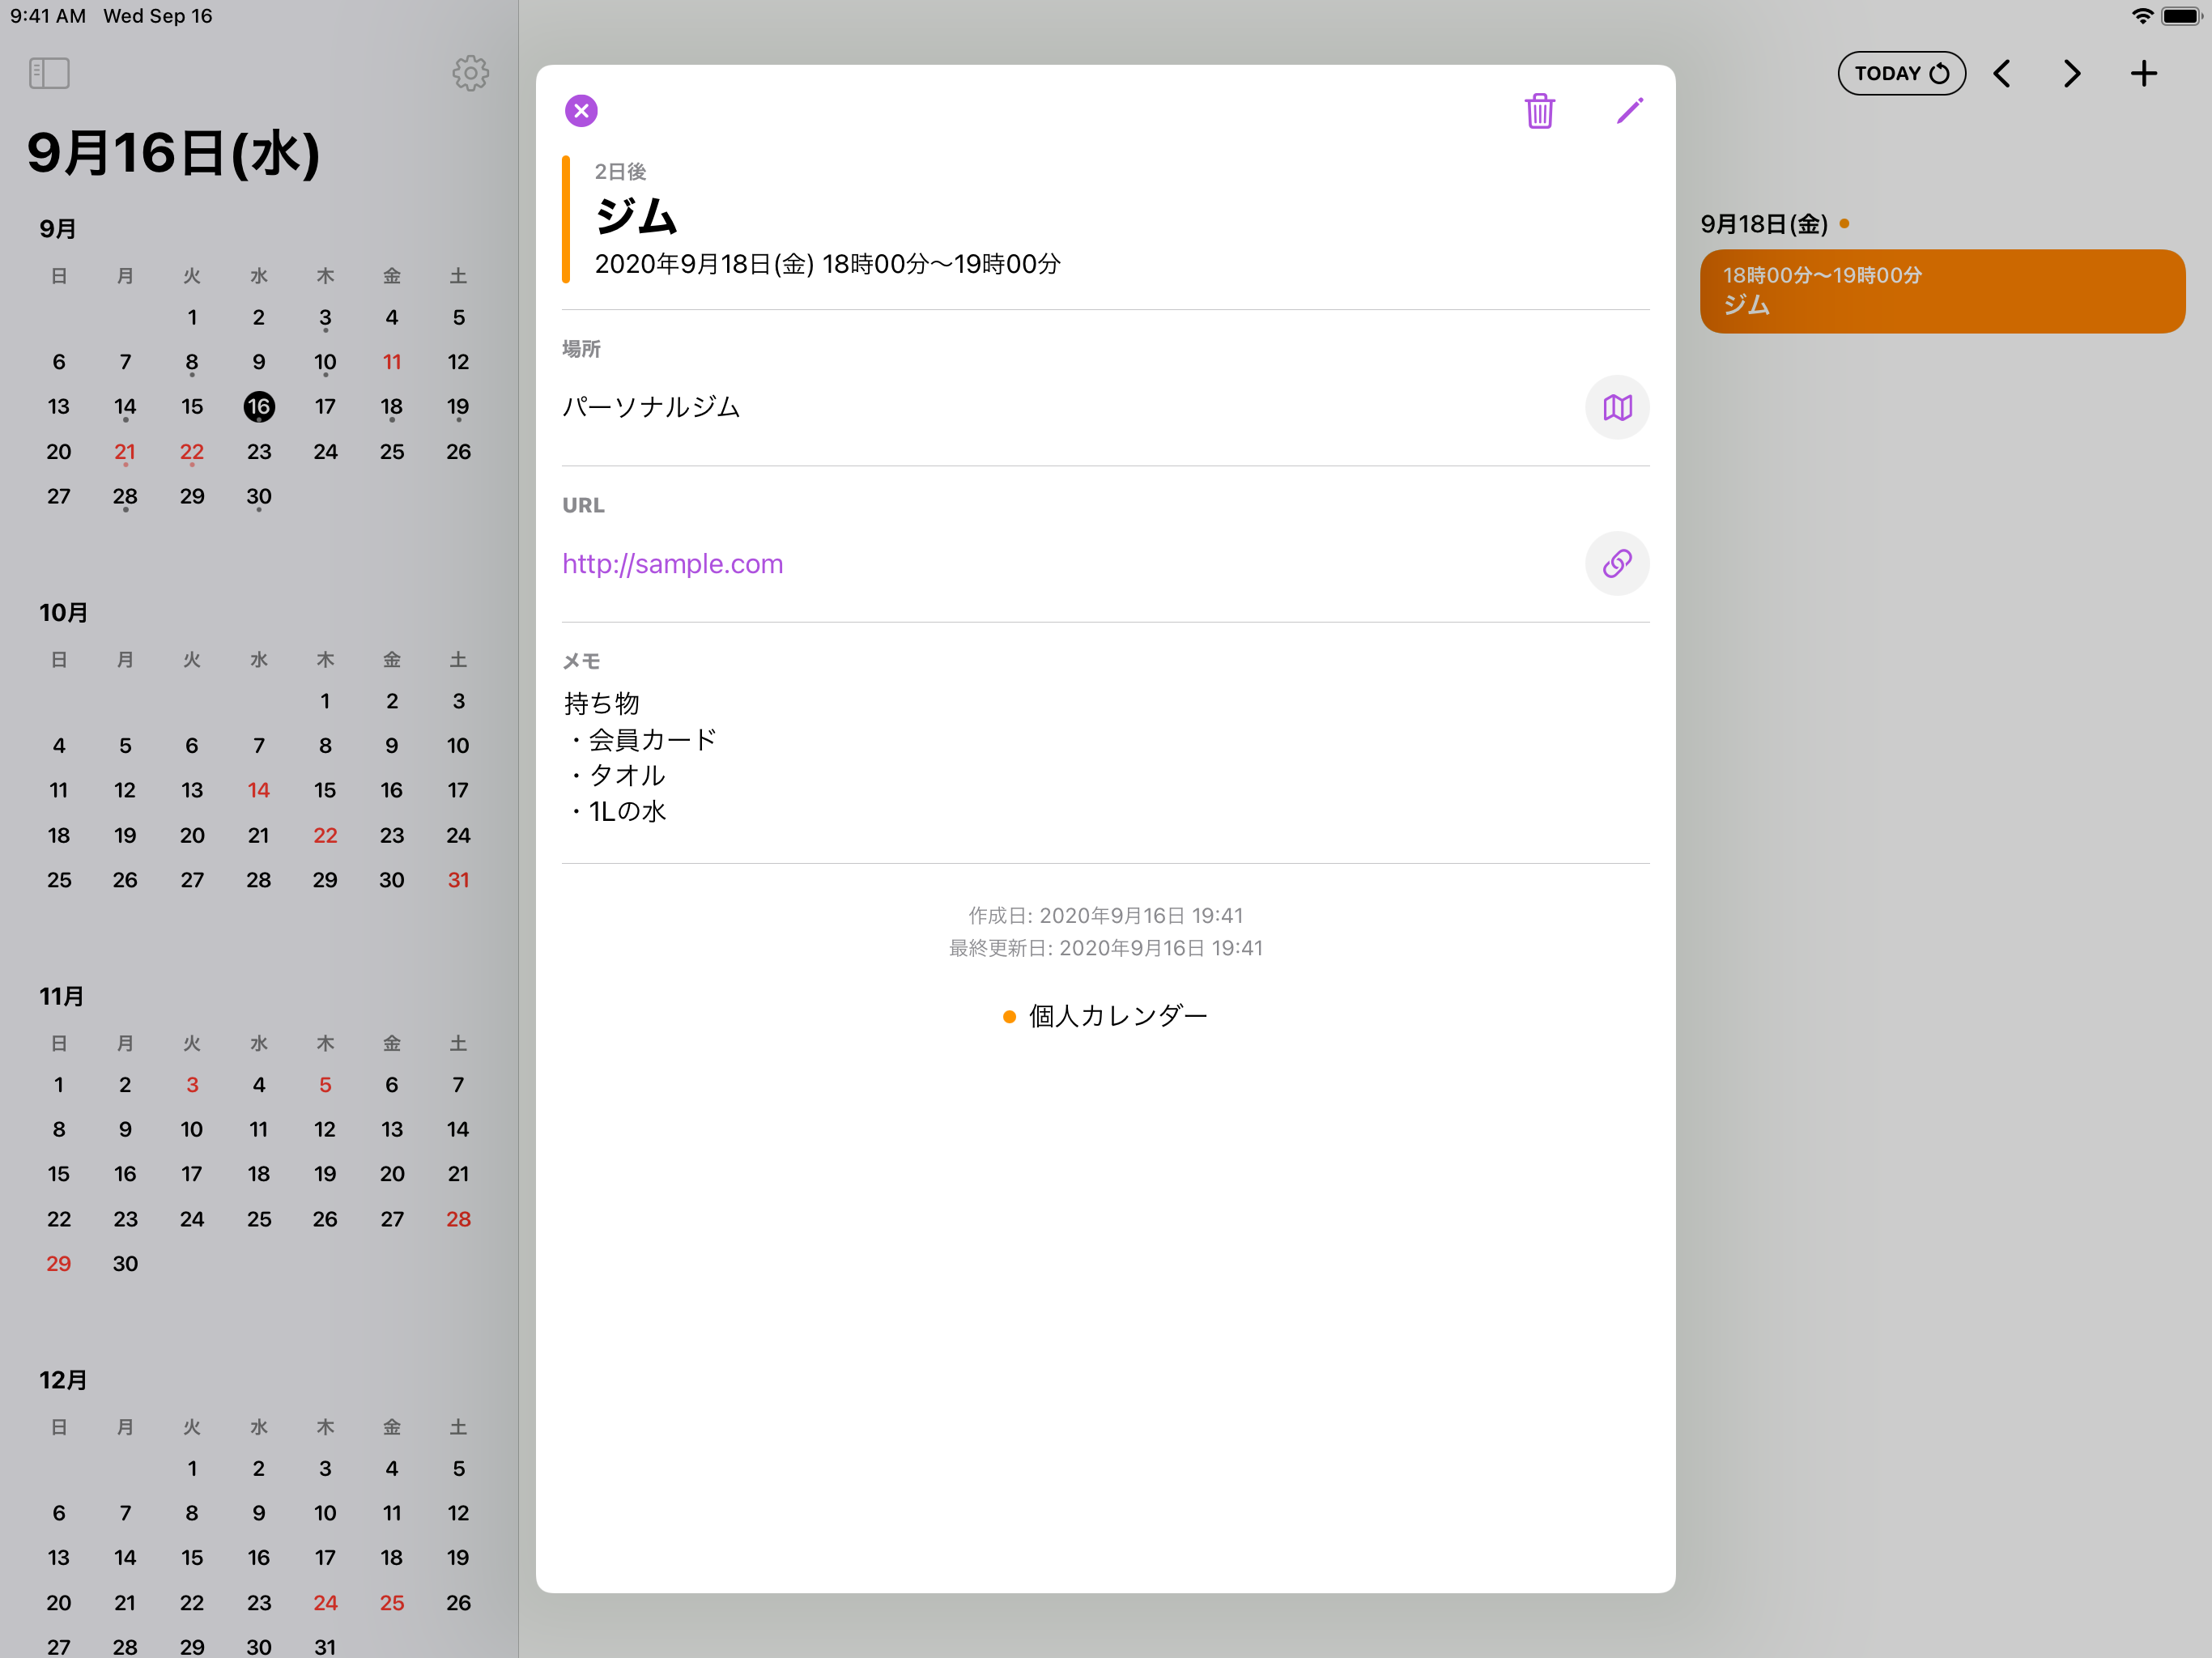Tap the 9月18日(金) date header
The width and height of the screenshot is (2212, 1658).
[x=1766, y=224]
